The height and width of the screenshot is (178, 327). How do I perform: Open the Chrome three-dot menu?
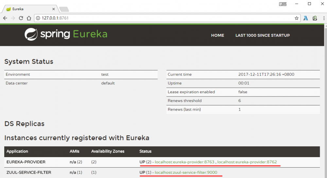pos(324,18)
